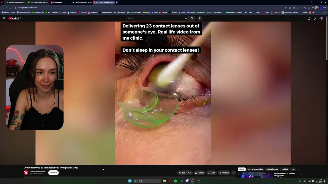Open henicek - Kick bookmark
Viewport: 328px width, 184px height.
point(38,13)
